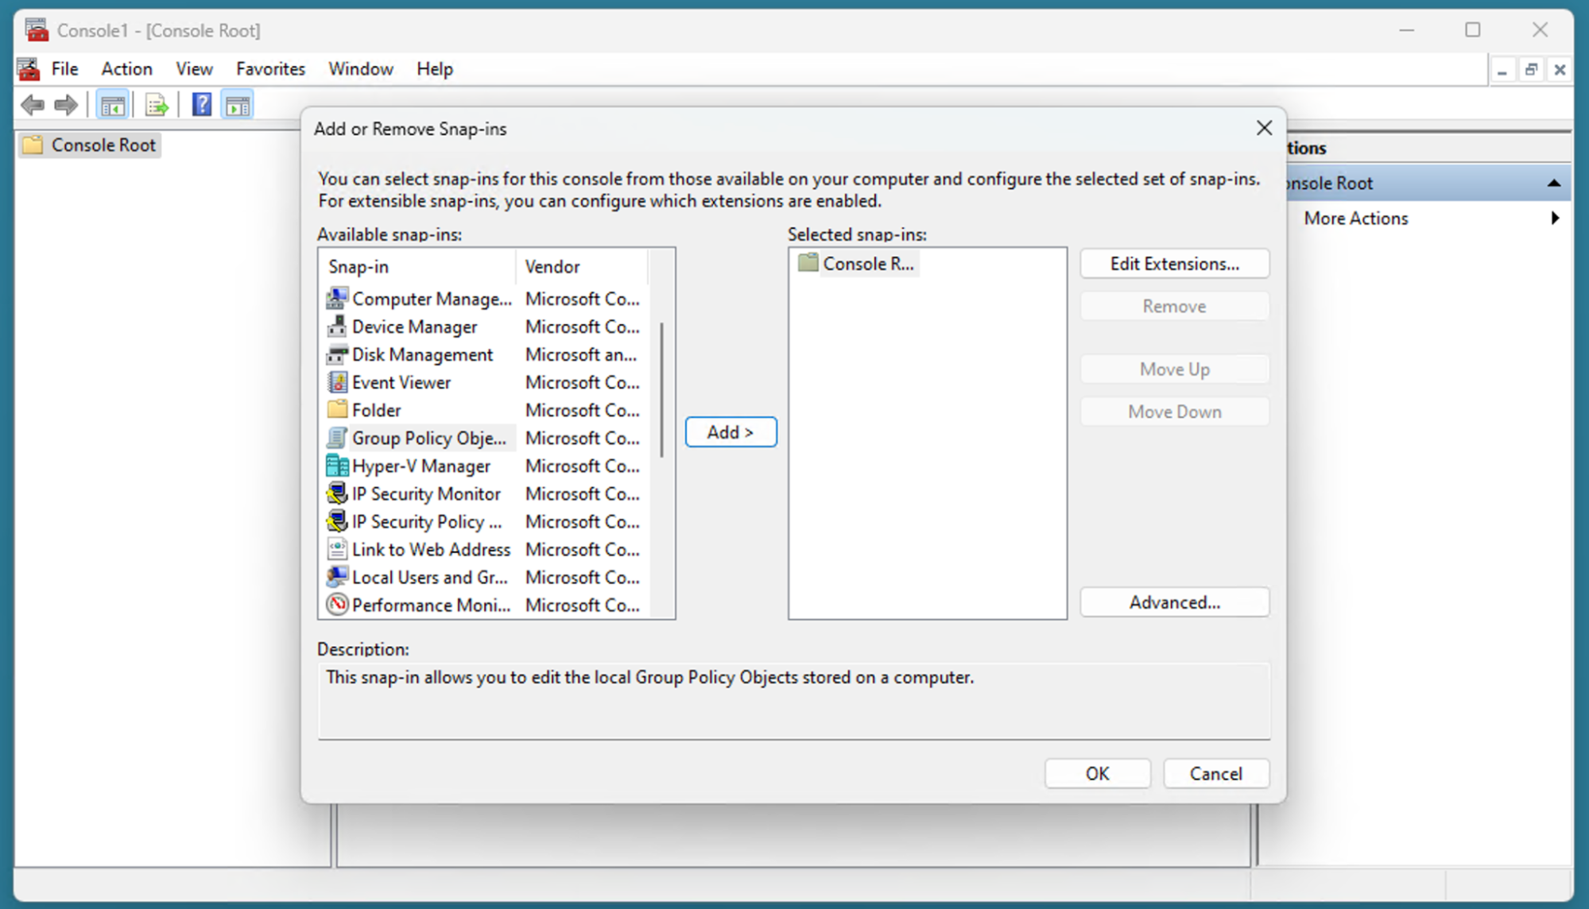Select the Device Manager snap-in

(x=414, y=327)
